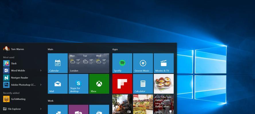Image resolution: width=255 pixels, height=114 pixels.
Task: Click the Main group heading
Action: 50,49
